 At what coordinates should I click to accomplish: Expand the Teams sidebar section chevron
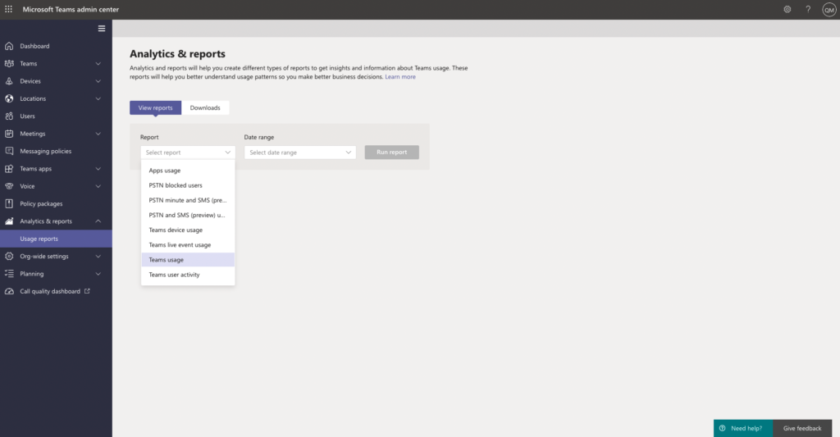pyautogui.click(x=98, y=64)
